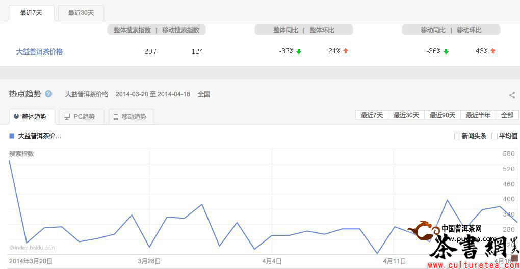The width and height of the screenshot is (520, 269).
Task: Click the green down arrow beside -37%
Action: 299,51
